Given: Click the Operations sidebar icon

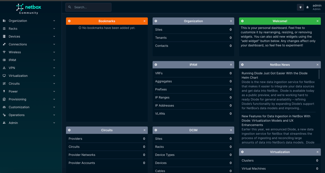Looking at the screenshot, I should [x=4, y=115].
